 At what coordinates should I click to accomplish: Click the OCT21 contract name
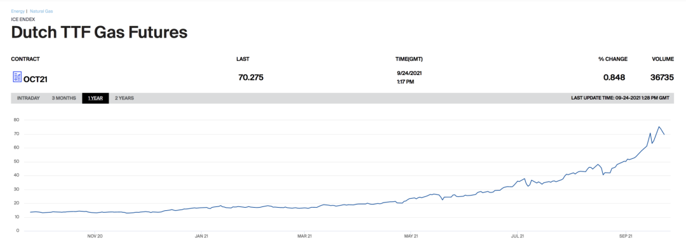[x=36, y=79]
